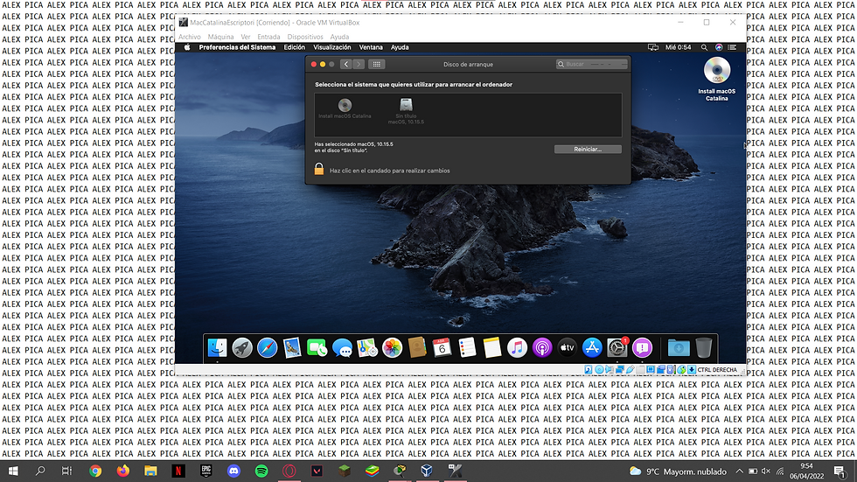Open App Store in the dock
This screenshot has height=482, width=857.
[592, 347]
